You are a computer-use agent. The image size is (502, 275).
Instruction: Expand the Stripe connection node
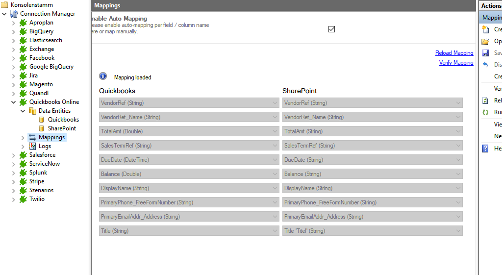pyautogui.click(x=13, y=181)
